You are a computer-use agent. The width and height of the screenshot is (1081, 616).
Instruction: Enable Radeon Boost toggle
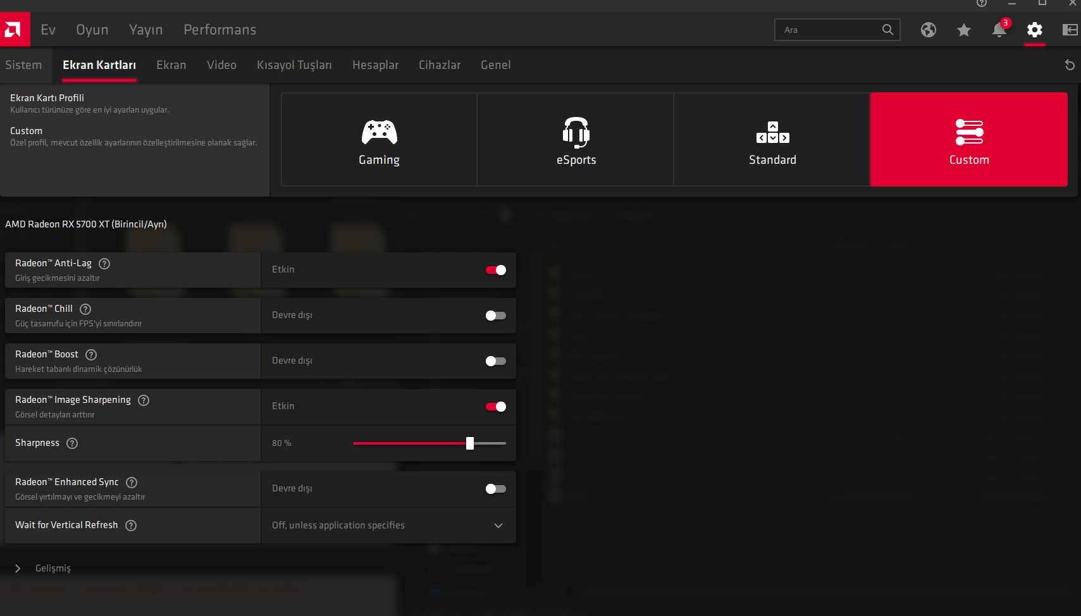point(496,361)
